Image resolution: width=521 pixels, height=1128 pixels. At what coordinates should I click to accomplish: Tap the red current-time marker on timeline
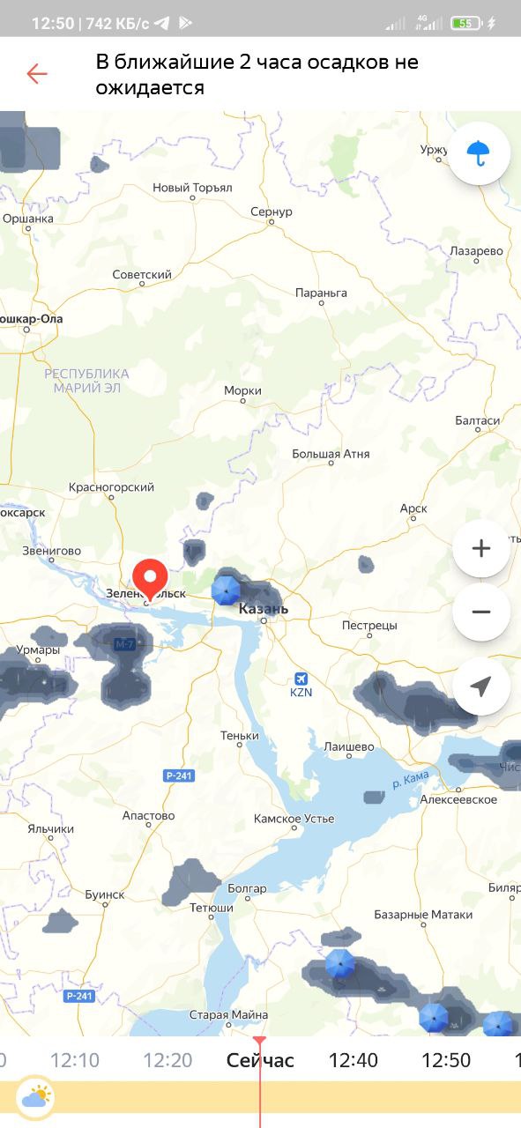click(259, 1042)
